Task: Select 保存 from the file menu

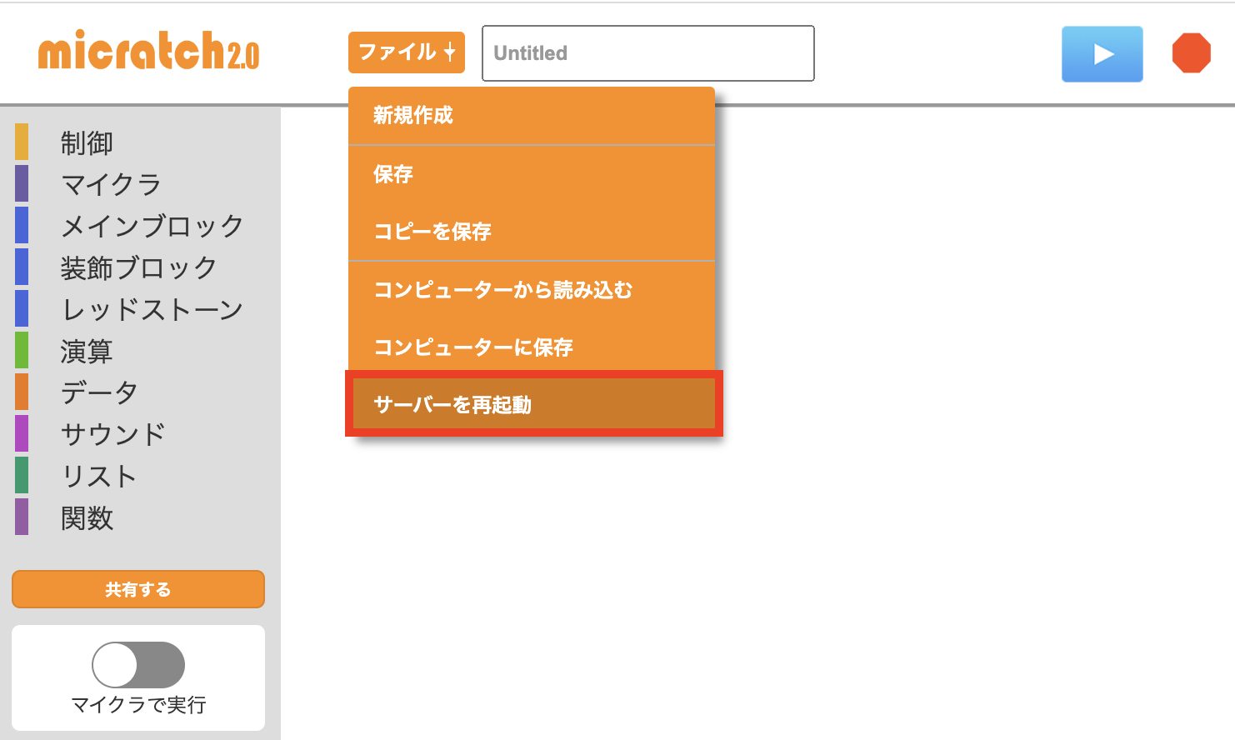Action: 532,174
